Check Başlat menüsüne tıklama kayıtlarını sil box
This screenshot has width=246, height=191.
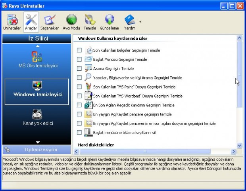79,132
